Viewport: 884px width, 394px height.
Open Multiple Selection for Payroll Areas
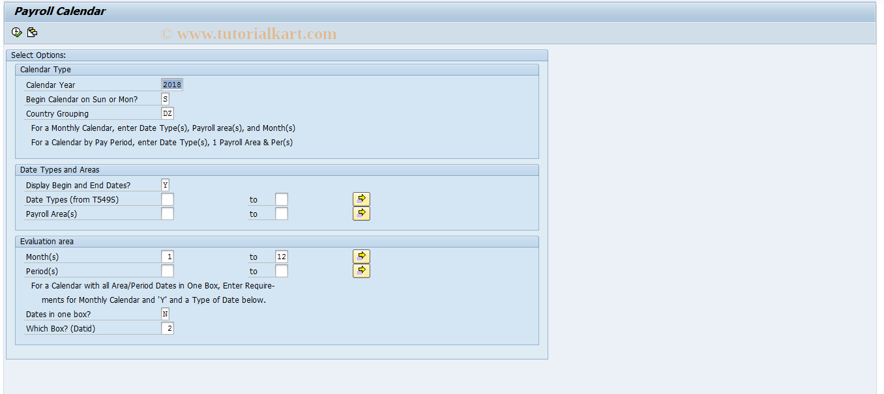[361, 213]
